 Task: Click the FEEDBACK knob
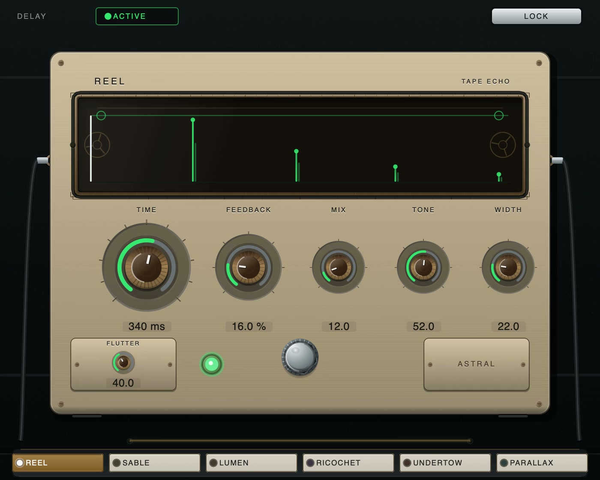(249, 267)
